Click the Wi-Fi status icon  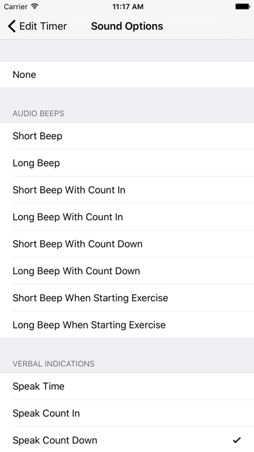click(35, 6)
